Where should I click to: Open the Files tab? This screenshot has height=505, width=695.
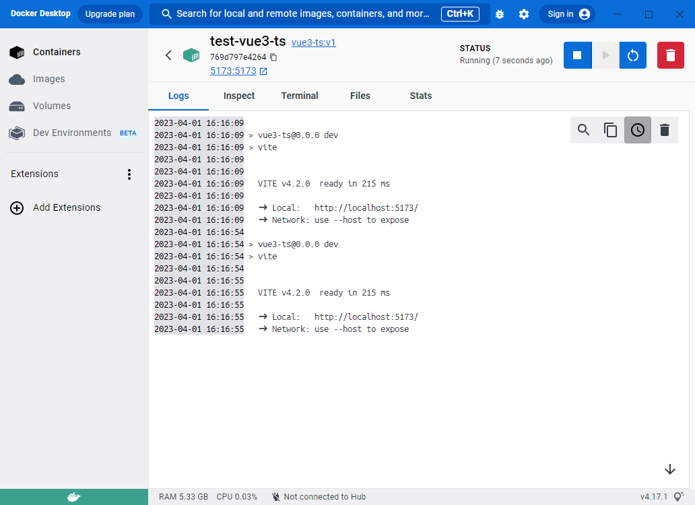pyautogui.click(x=360, y=96)
